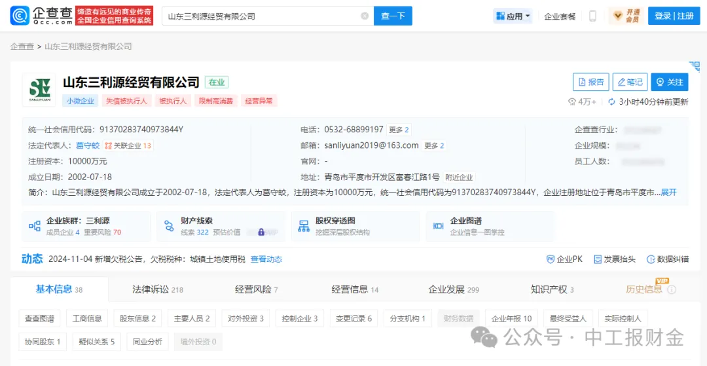The height and width of the screenshot is (366, 707).
Task: Click the 登录 | 注册 button
Action: (x=674, y=16)
